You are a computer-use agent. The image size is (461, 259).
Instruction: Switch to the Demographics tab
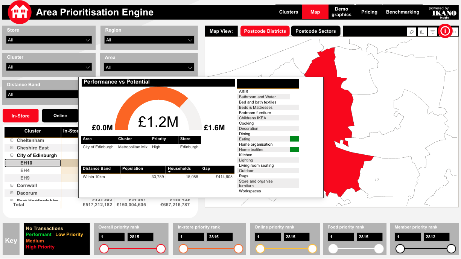(x=341, y=12)
